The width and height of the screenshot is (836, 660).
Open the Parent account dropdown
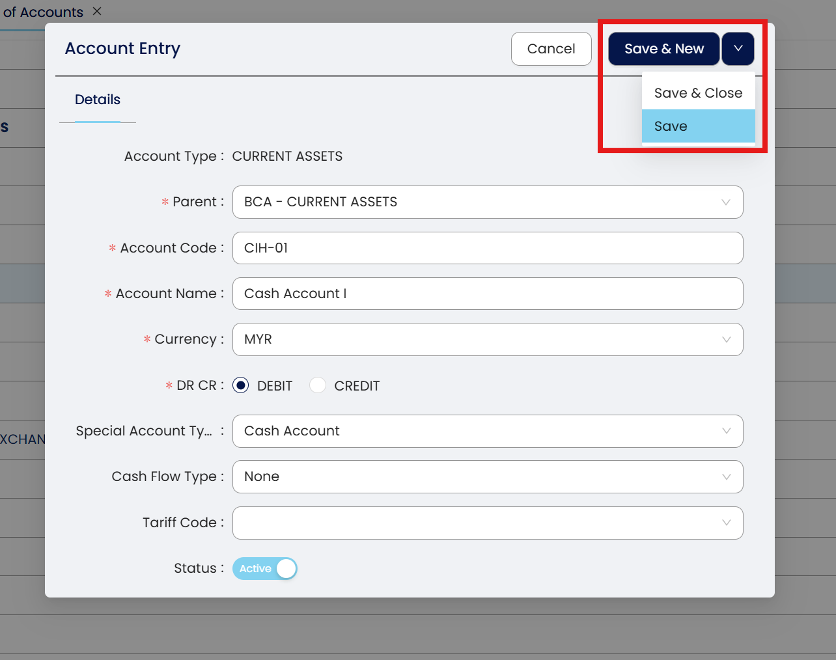point(487,202)
